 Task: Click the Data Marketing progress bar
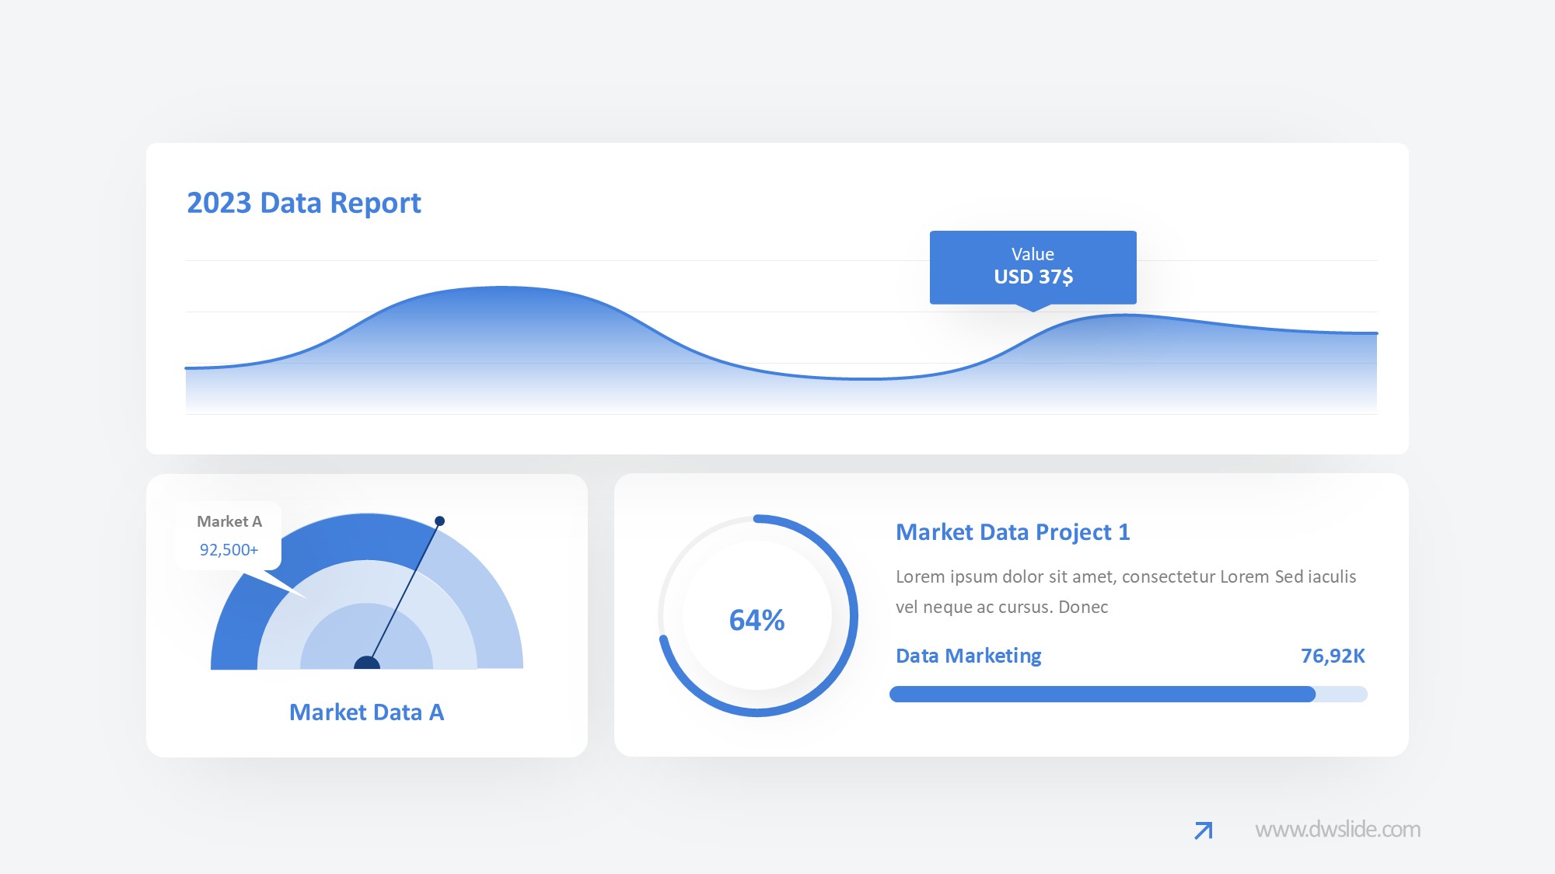[1102, 694]
